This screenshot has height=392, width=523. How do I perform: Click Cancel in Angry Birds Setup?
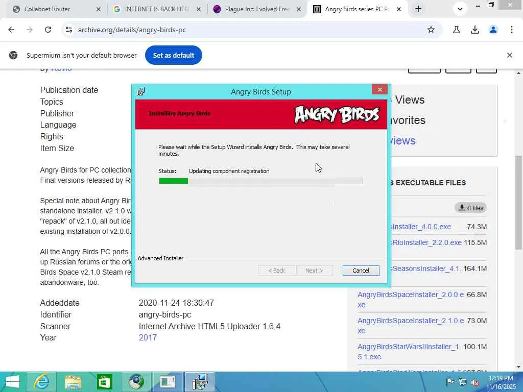[361, 271]
